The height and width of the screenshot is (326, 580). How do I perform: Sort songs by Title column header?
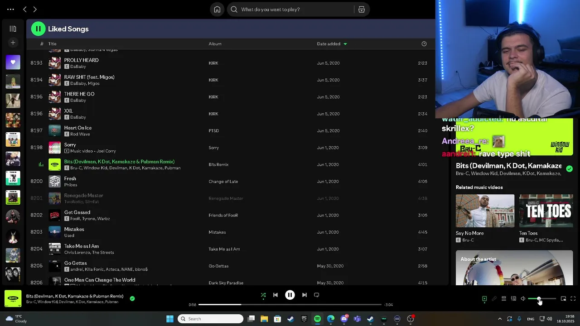[x=53, y=44]
